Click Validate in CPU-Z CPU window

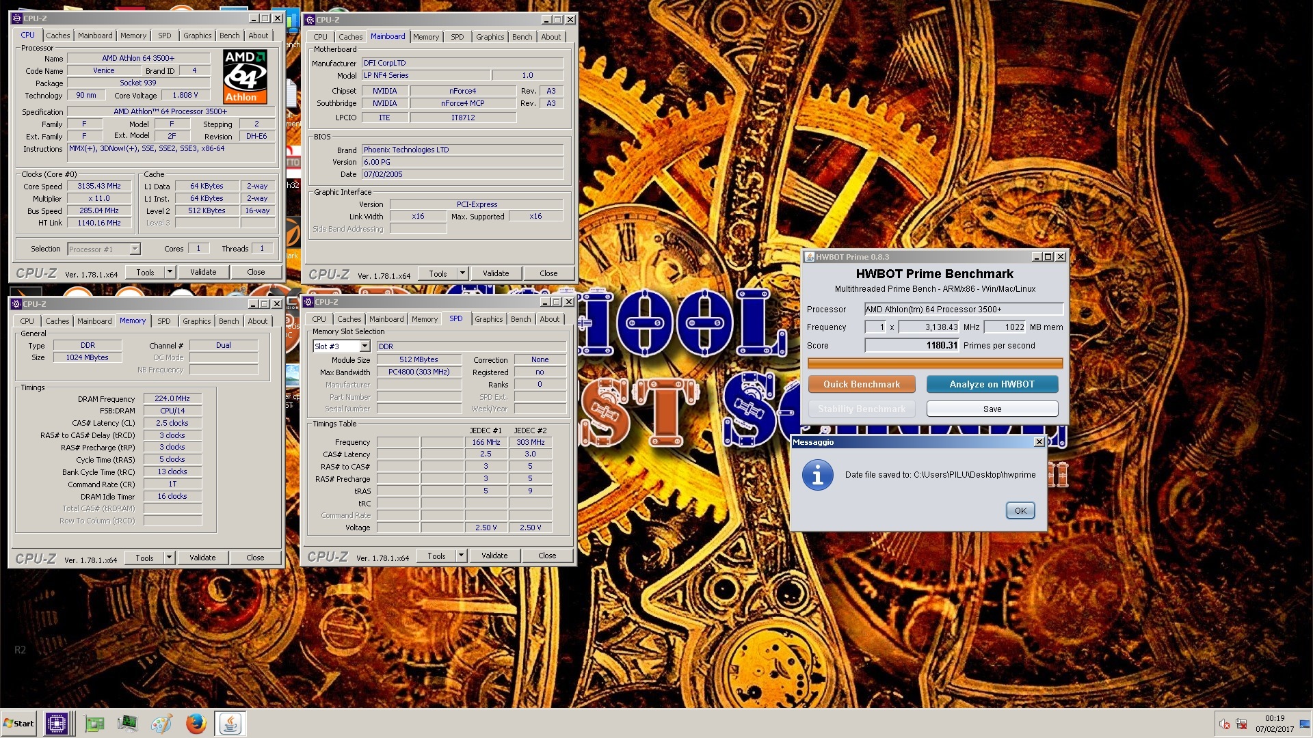coord(203,272)
